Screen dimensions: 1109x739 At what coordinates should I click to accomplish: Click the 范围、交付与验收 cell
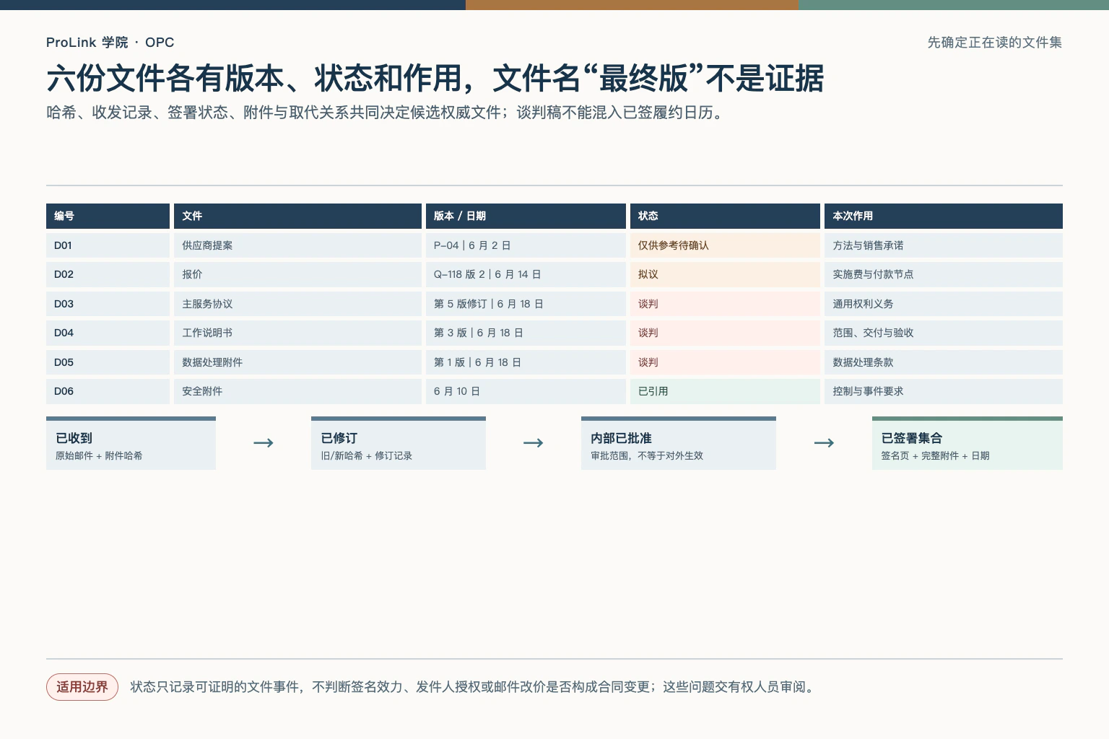[x=944, y=333]
